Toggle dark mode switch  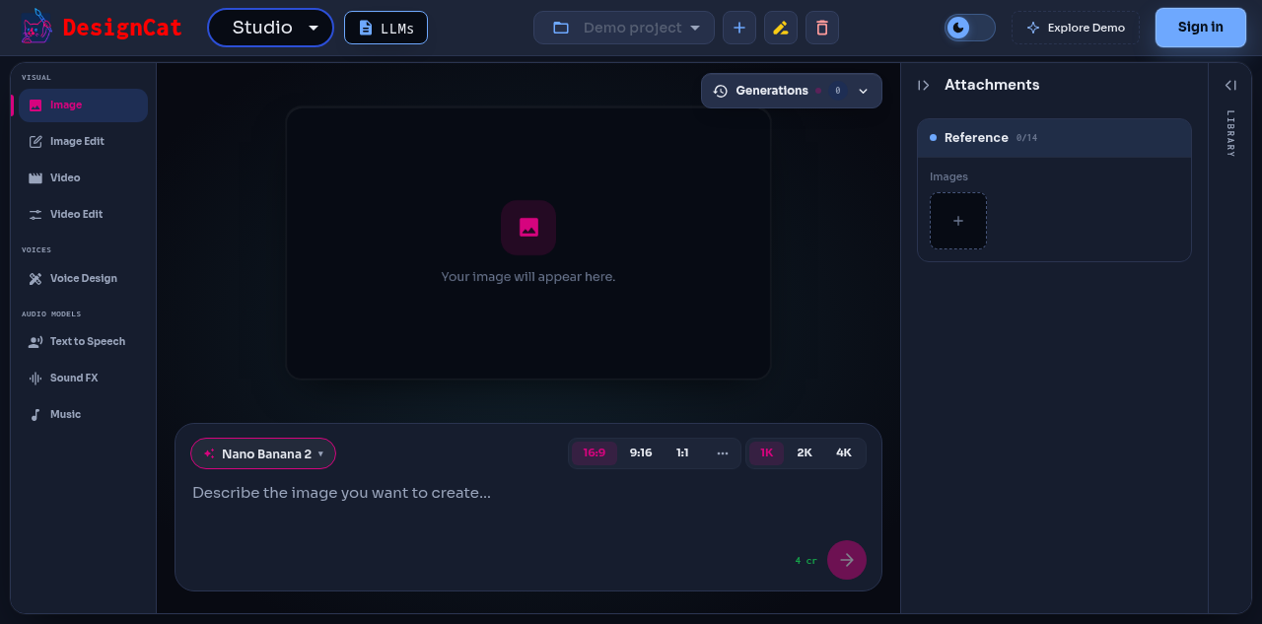(969, 28)
